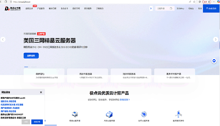This screenshot has height=126, width=220.
Task: Open the 了解我们 navigation menu
Action: (x=100, y=9)
